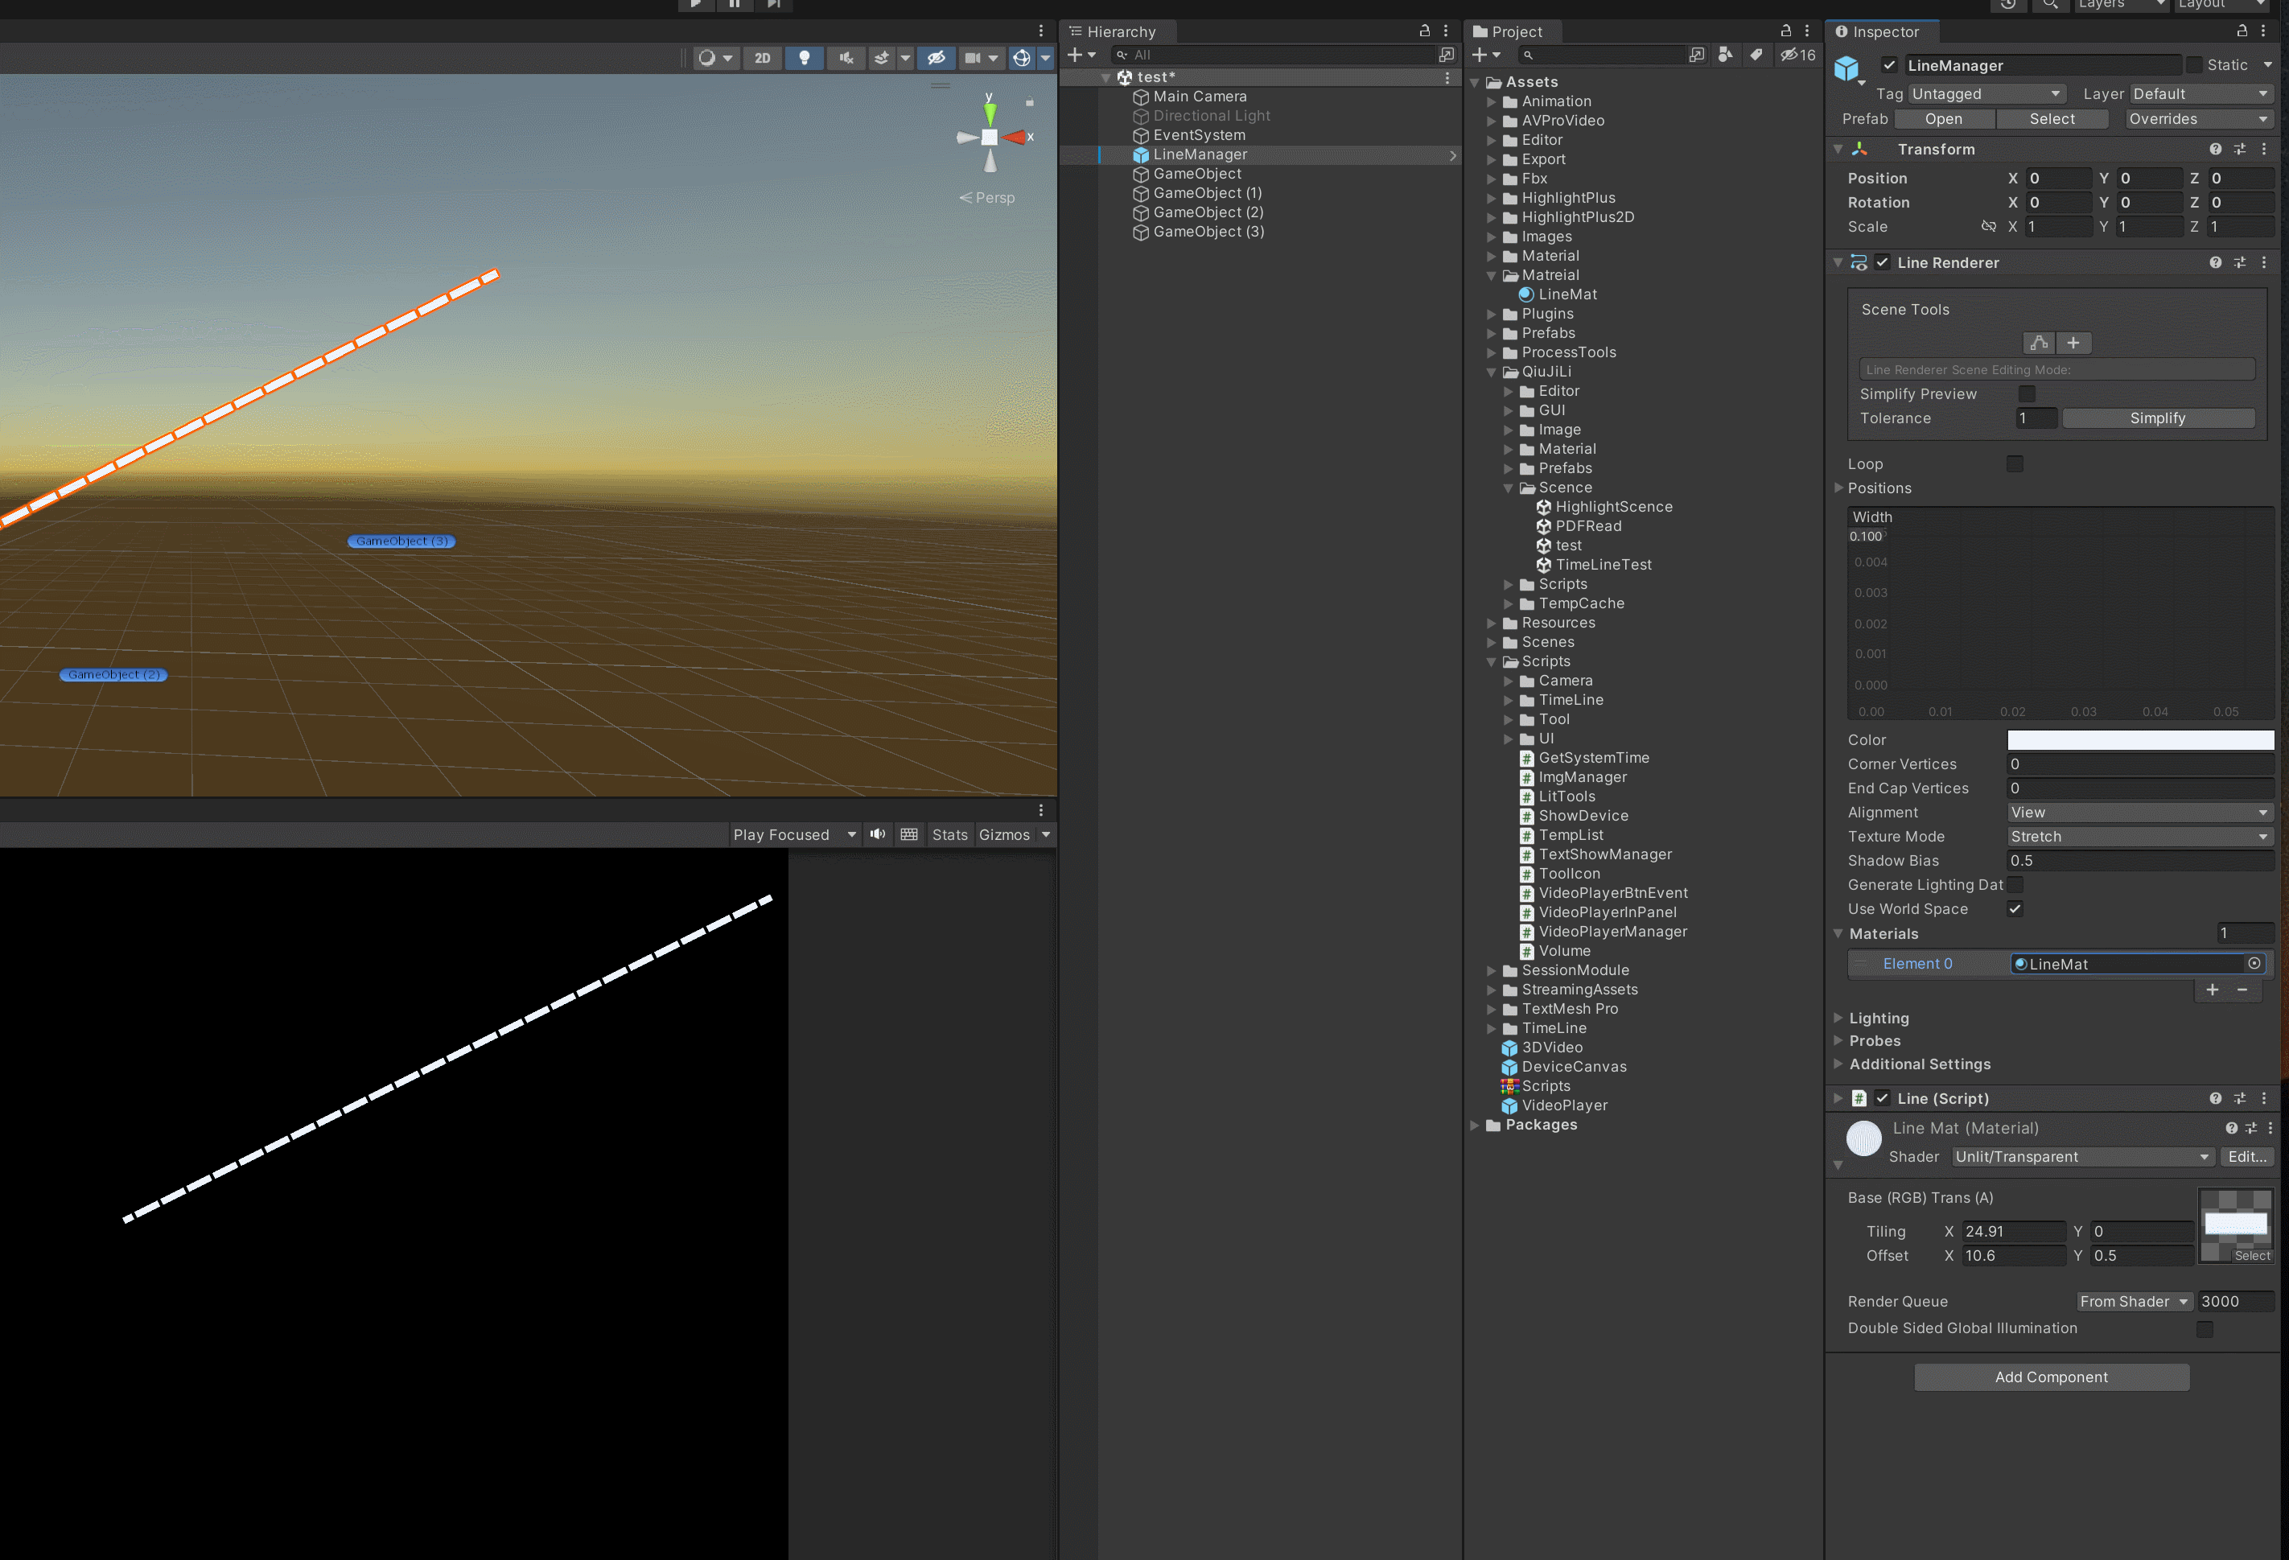This screenshot has height=1560, width=2289.
Task: Click the object picker for LineMat element
Action: pos(2254,963)
